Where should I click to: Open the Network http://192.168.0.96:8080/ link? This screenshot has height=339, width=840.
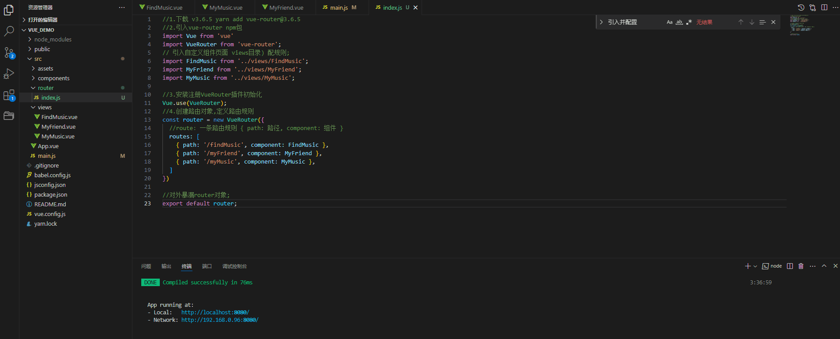[220, 320]
